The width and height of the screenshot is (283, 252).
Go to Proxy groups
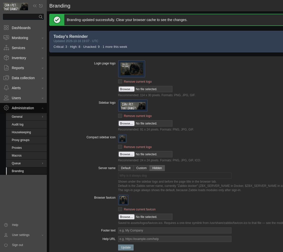[x=26, y=140]
